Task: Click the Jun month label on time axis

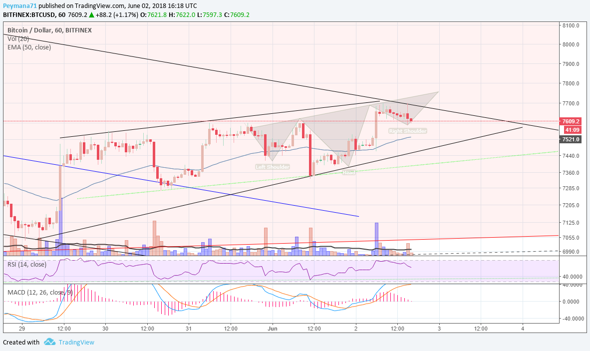Action: [x=273, y=329]
